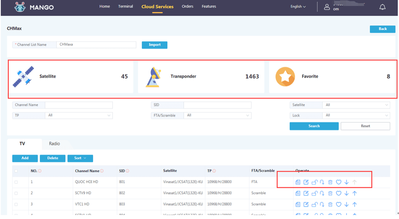Click info icon next to SID header
The height and width of the screenshot is (219, 399).
(x=127, y=171)
